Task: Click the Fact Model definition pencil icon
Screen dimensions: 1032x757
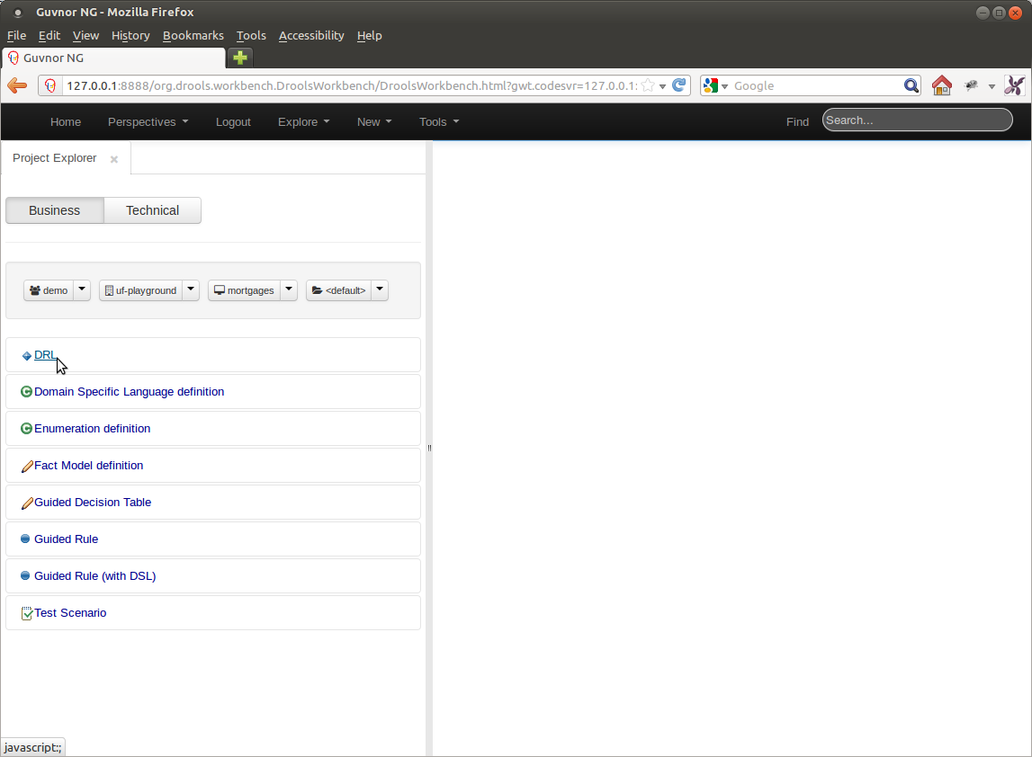Action: 26,467
